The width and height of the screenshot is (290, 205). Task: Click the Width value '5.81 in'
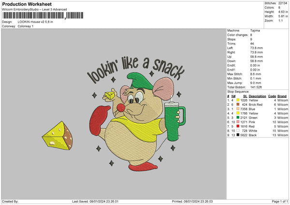[x=283, y=16]
